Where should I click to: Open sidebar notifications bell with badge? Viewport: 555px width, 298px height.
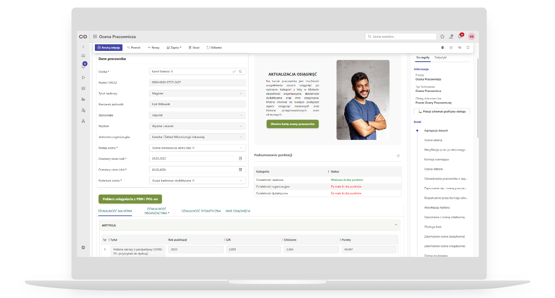coord(83,66)
